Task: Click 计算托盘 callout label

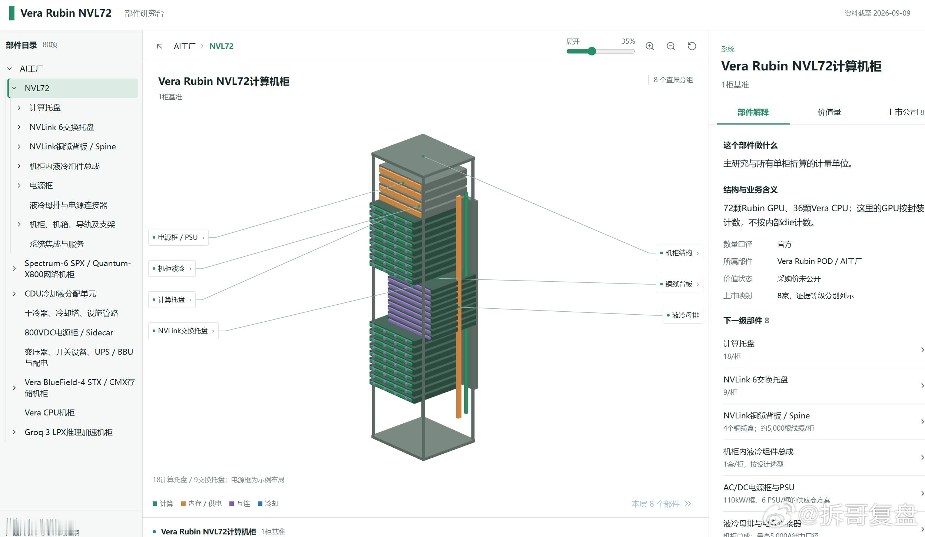Action: tap(172, 300)
